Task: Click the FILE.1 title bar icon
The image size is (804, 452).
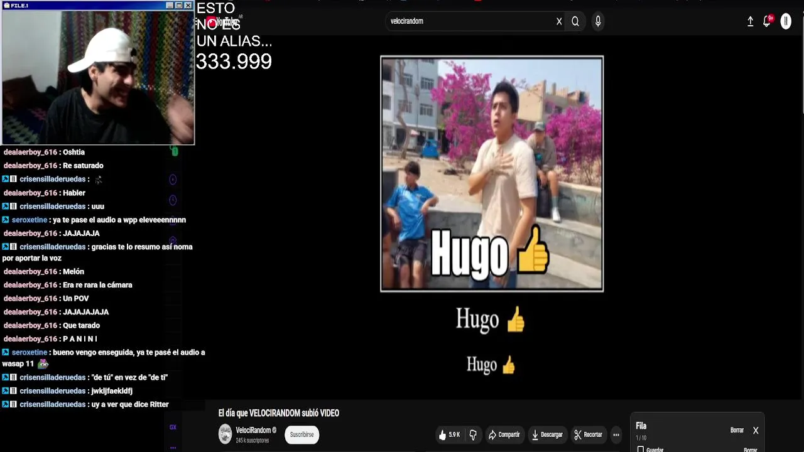Action: [x=6, y=6]
